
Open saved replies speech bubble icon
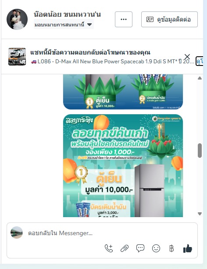coord(140,248)
